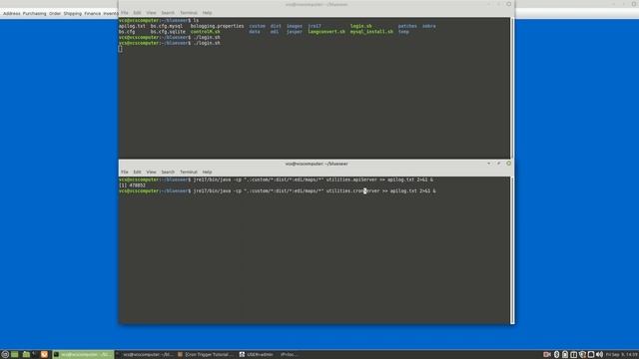Image resolution: width=639 pixels, height=359 pixels.
Task: Open Finance menu in background application
Action: pos(93,13)
